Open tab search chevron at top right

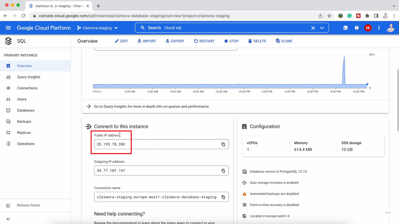coord(394,6)
